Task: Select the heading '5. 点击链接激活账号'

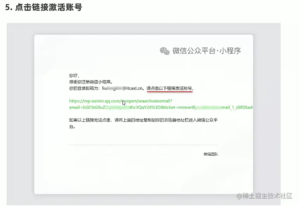Action: [44, 7]
